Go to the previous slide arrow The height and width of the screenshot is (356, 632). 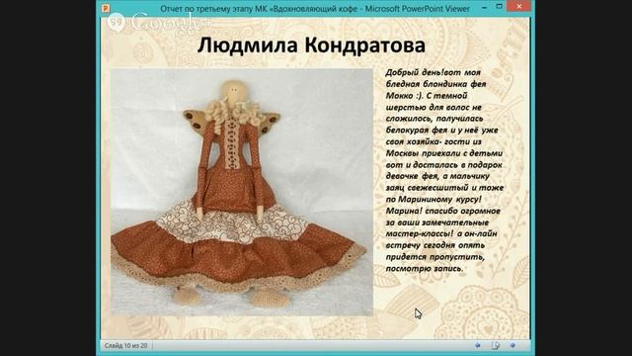click(477, 345)
